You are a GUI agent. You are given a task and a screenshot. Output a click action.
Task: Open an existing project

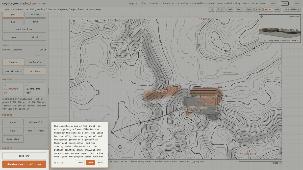point(41,131)
